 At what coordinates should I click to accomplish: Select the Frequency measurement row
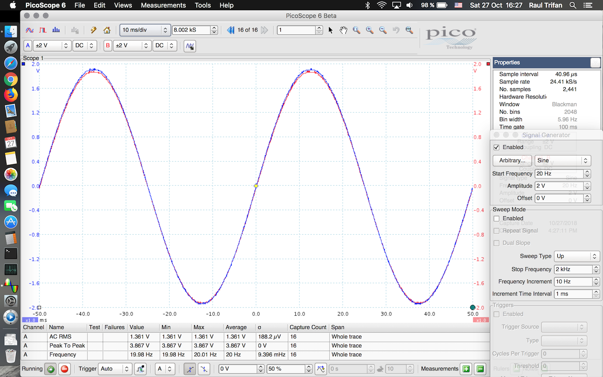click(256, 355)
